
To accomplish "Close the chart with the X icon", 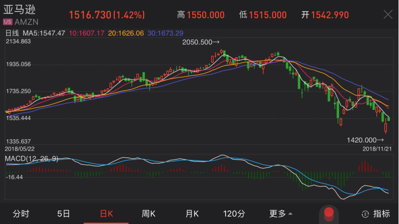I will coord(388,14).
